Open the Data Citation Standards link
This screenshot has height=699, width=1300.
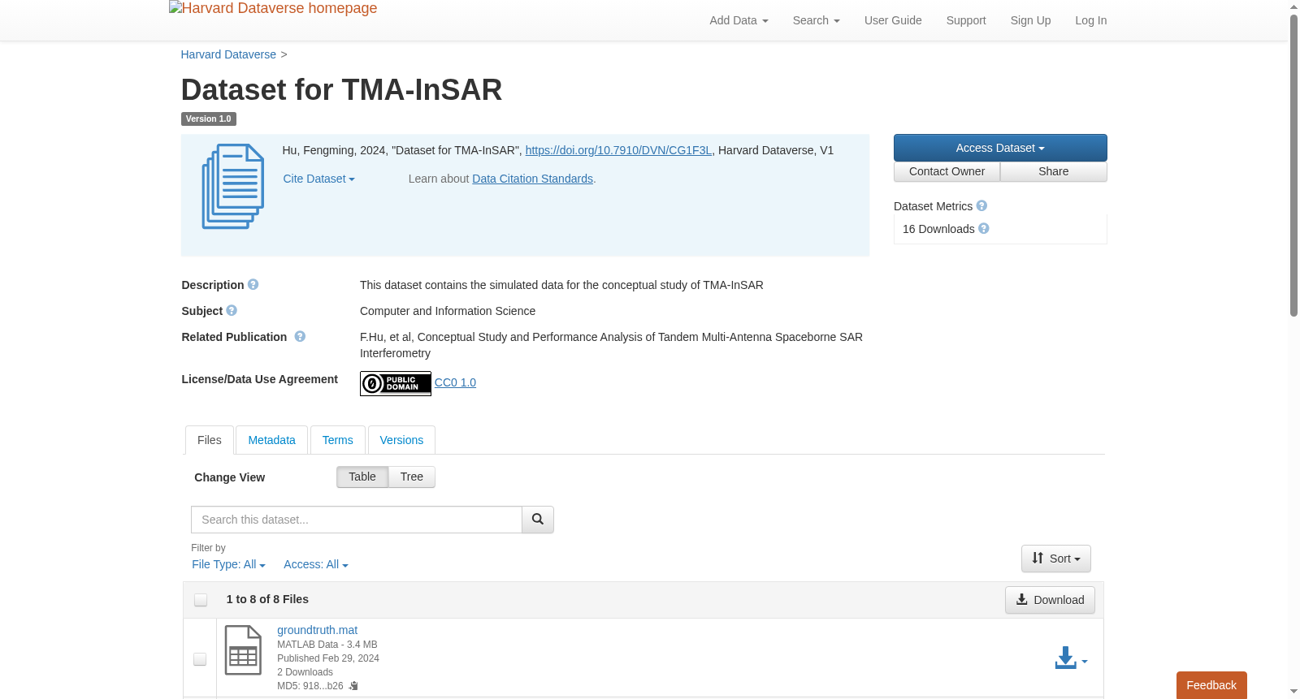click(532, 179)
